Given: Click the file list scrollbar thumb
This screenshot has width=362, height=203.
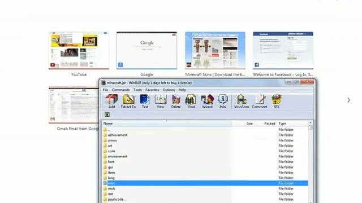Looking at the screenshot, I should tap(311, 127).
